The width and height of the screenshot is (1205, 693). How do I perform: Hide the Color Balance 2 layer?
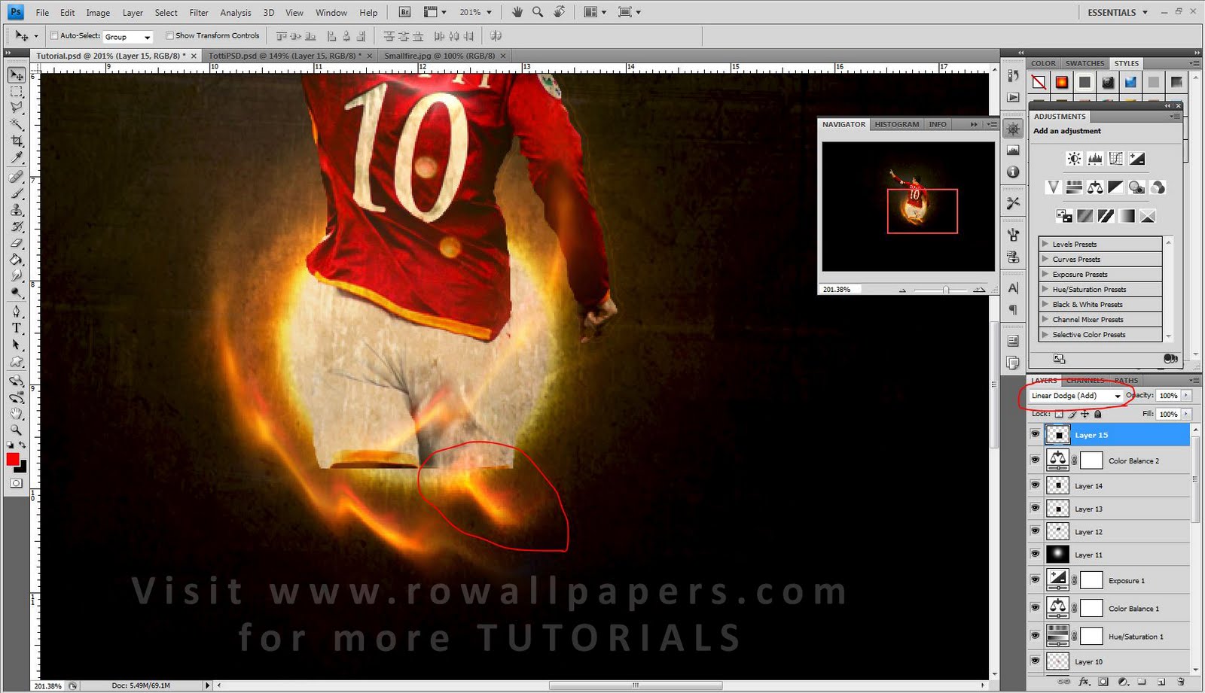[x=1035, y=460]
